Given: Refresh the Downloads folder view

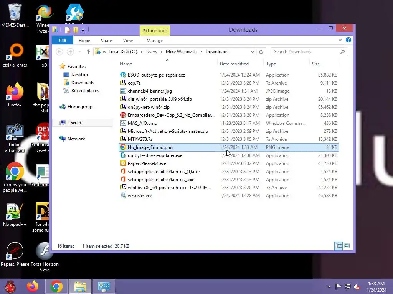Looking at the screenshot, I should [261, 52].
